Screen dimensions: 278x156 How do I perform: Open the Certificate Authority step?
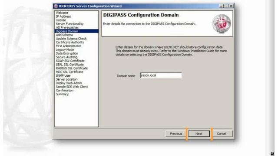(x=70, y=42)
